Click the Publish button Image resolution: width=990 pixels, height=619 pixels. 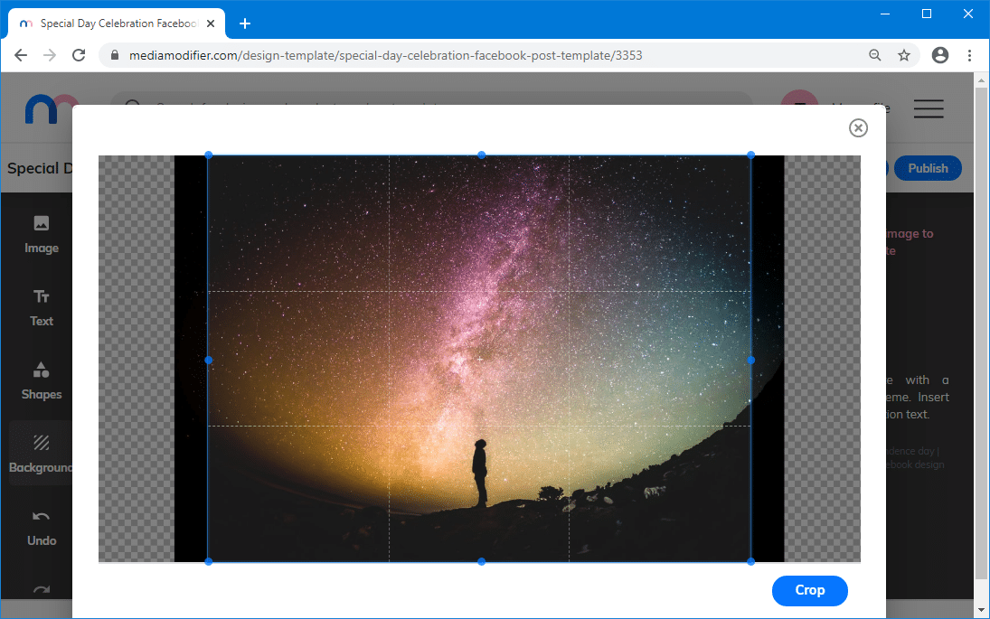pyautogui.click(x=928, y=168)
